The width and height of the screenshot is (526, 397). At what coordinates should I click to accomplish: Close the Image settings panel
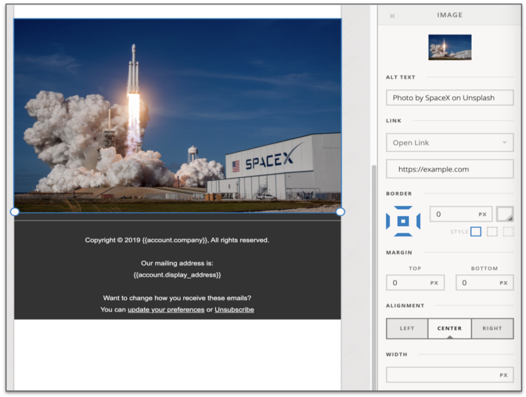pos(392,15)
